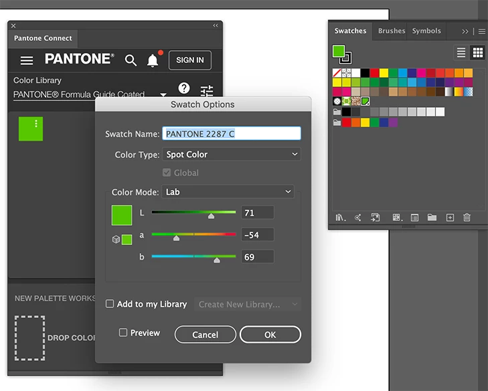Click the dashed drop color palette box
488x391 pixels.
point(30,338)
